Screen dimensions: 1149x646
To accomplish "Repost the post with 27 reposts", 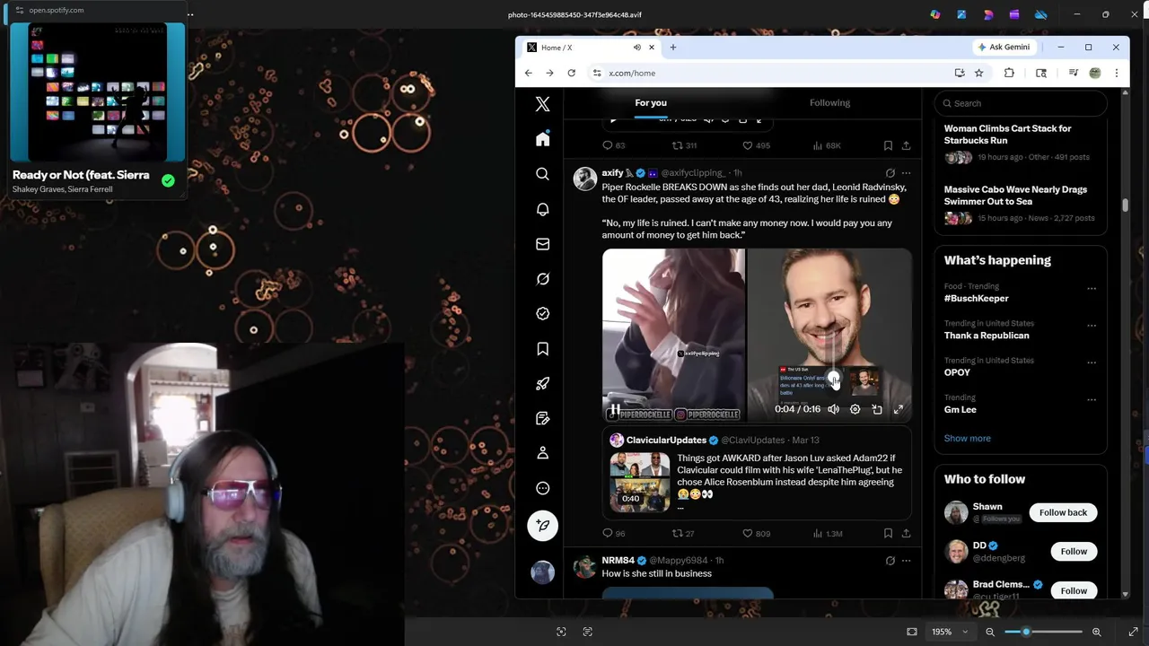I will 684,533.
